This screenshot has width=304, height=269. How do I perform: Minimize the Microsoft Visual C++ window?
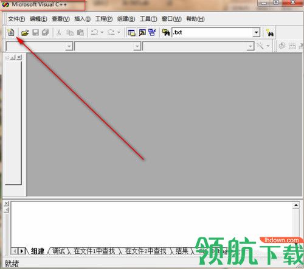(x=264, y=3)
